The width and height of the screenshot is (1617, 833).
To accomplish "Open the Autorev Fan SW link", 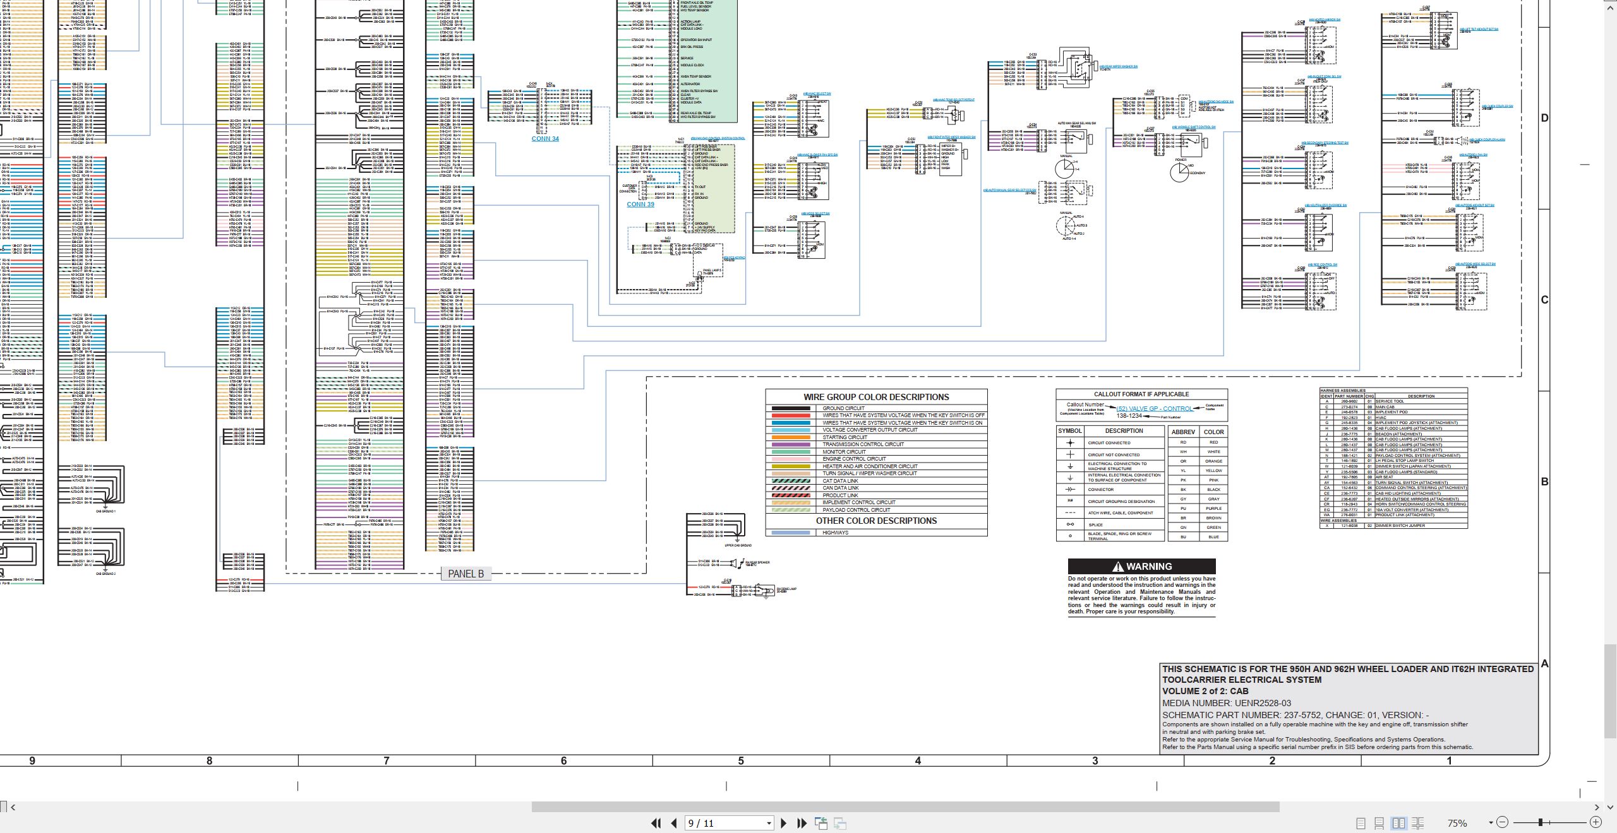I will click(x=1473, y=155).
